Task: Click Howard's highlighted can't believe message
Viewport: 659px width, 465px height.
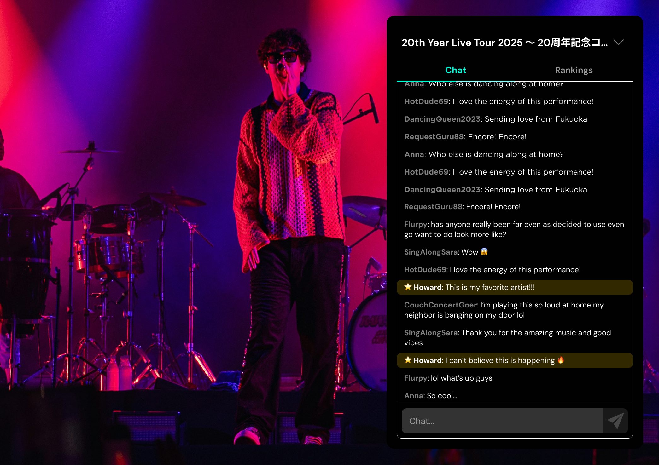Action: point(500,360)
